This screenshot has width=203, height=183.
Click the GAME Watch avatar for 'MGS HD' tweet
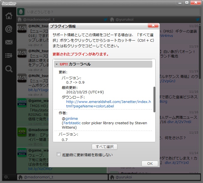coord(22,103)
